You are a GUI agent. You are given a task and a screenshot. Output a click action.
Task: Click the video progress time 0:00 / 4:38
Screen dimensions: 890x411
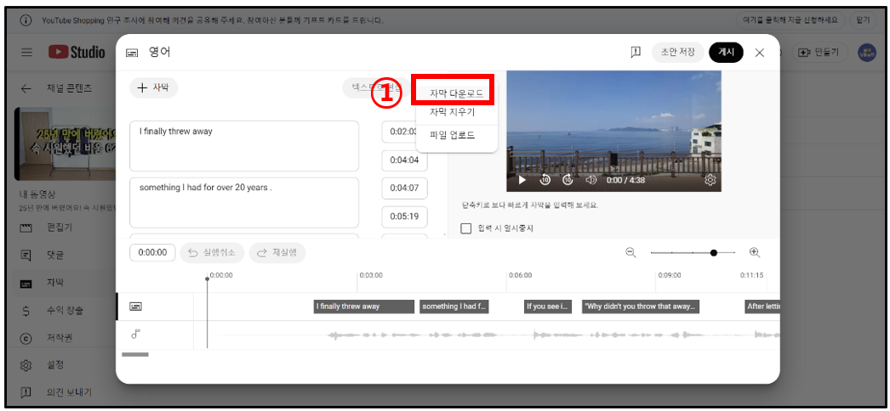[x=625, y=180]
